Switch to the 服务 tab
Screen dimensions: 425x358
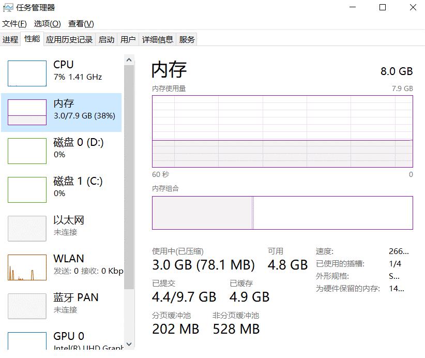187,39
